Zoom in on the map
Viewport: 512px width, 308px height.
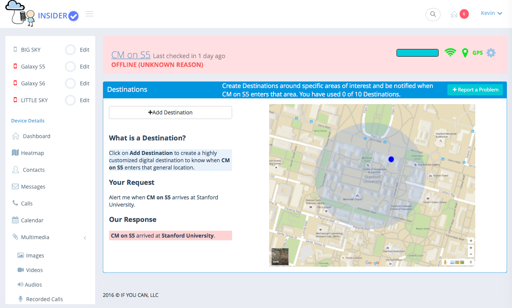coord(471,248)
